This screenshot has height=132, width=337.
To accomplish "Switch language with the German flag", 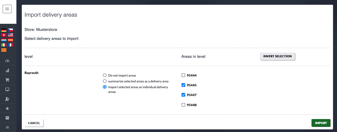I will pyautogui.click(x=4, y=30).
